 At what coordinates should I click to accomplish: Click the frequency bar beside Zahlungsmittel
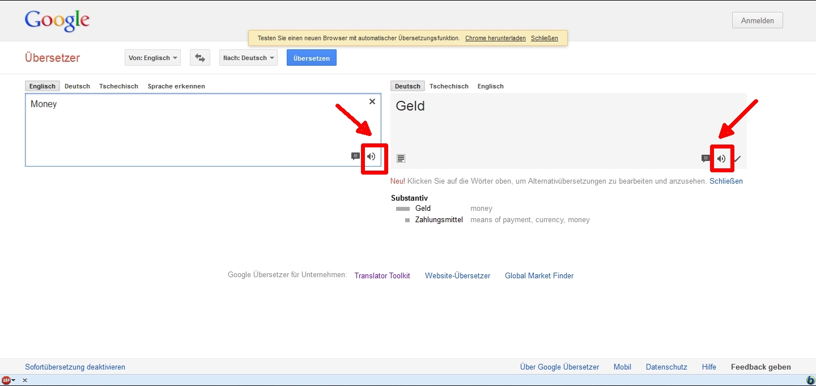tap(407, 220)
